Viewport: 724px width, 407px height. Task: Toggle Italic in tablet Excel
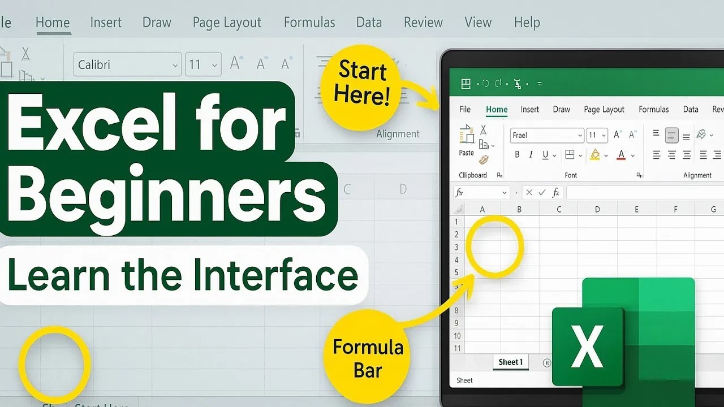[x=531, y=155]
